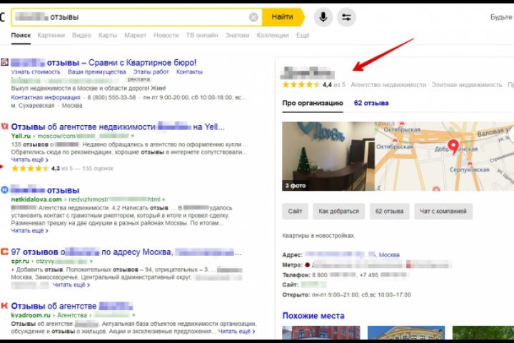The height and width of the screenshot is (343, 514).
Task: Clear the search field with X icon
Action: [253, 17]
